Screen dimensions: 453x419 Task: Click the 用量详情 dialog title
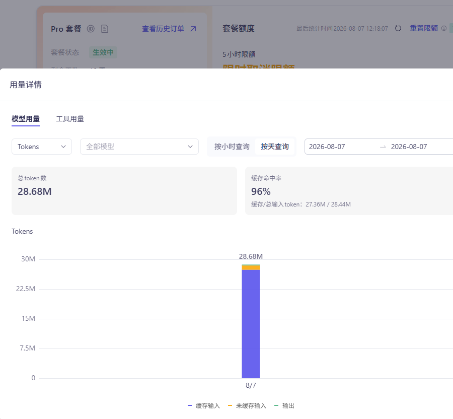pyautogui.click(x=26, y=85)
